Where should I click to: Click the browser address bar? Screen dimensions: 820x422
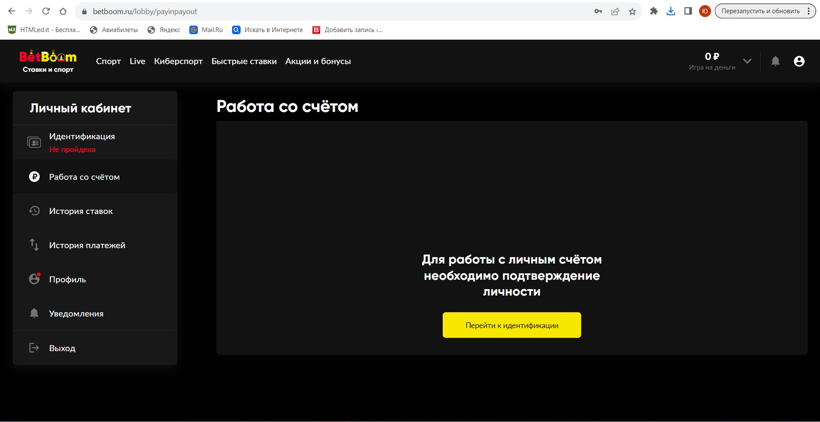tap(333, 12)
